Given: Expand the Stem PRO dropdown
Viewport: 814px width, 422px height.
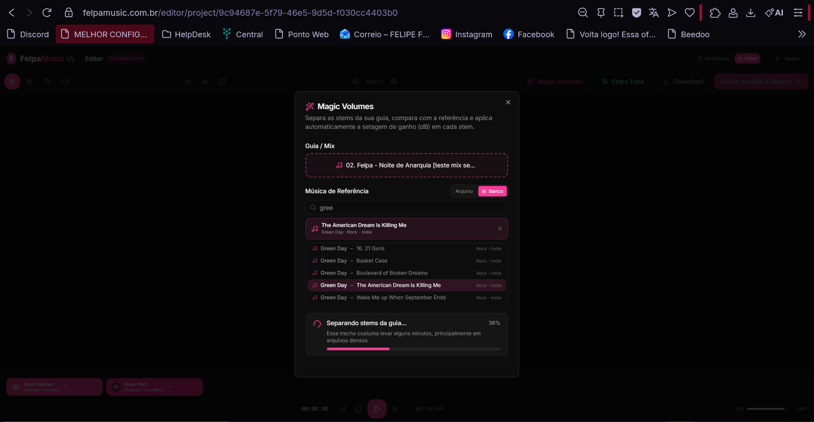Looking at the screenshot, I should point(170,387).
